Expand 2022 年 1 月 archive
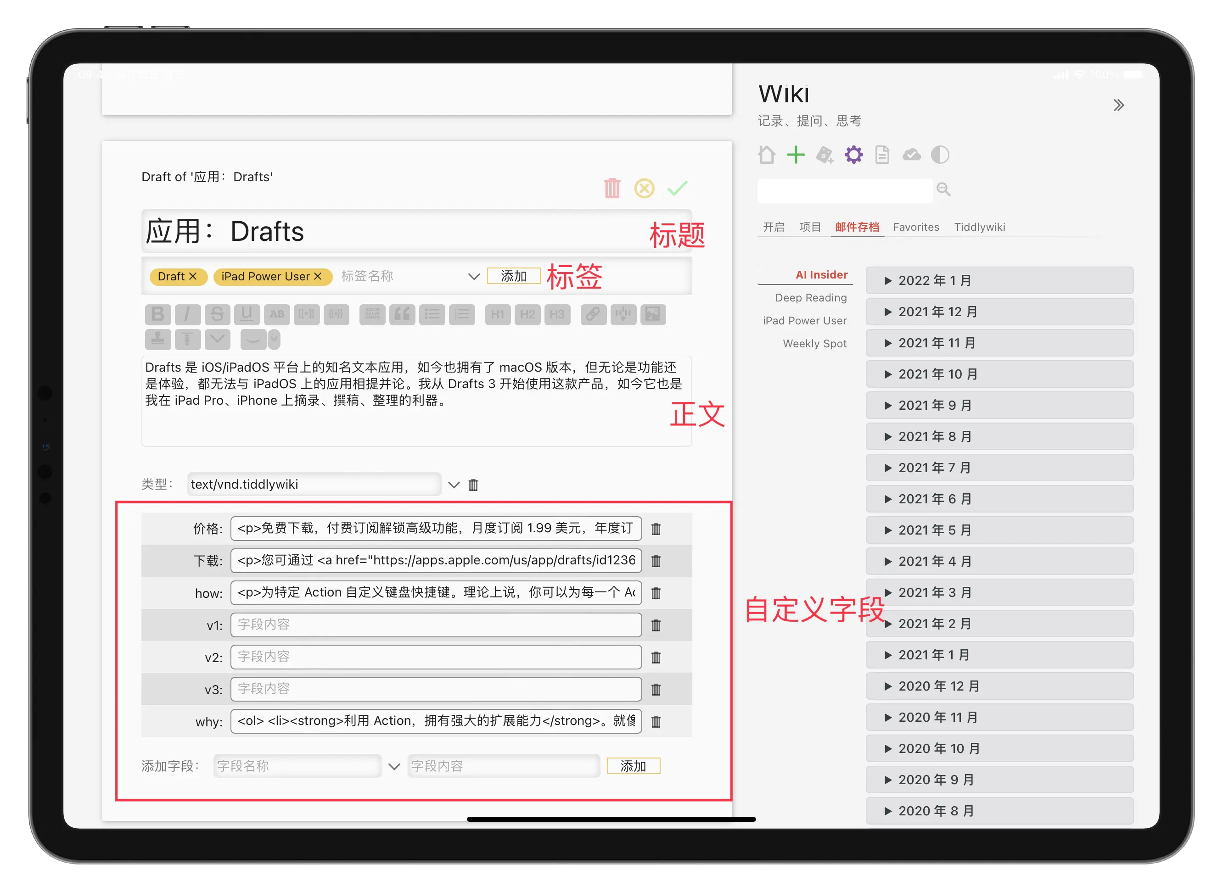This screenshot has height=892, width=1223. click(999, 280)
